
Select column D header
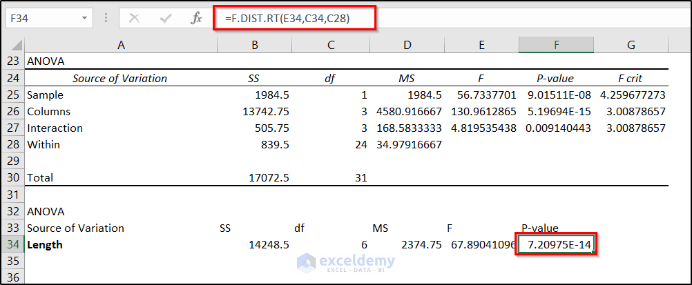pos(407,45)
